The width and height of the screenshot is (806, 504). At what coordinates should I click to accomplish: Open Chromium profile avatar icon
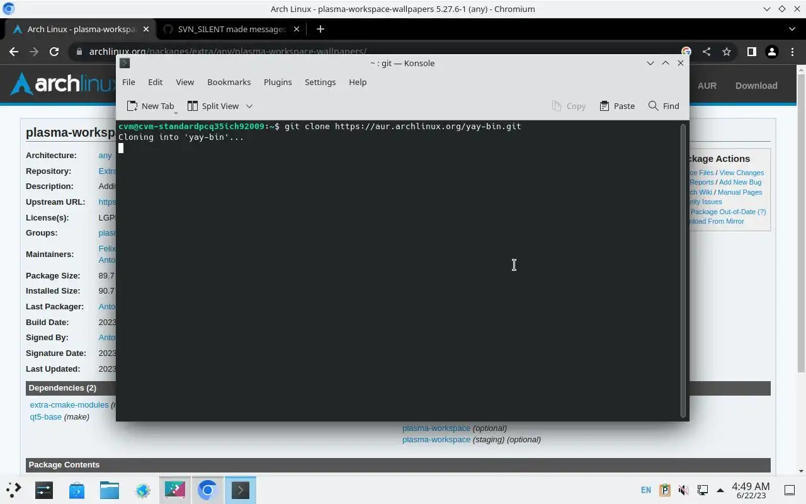pyautogui.click(x=771, y=52)
